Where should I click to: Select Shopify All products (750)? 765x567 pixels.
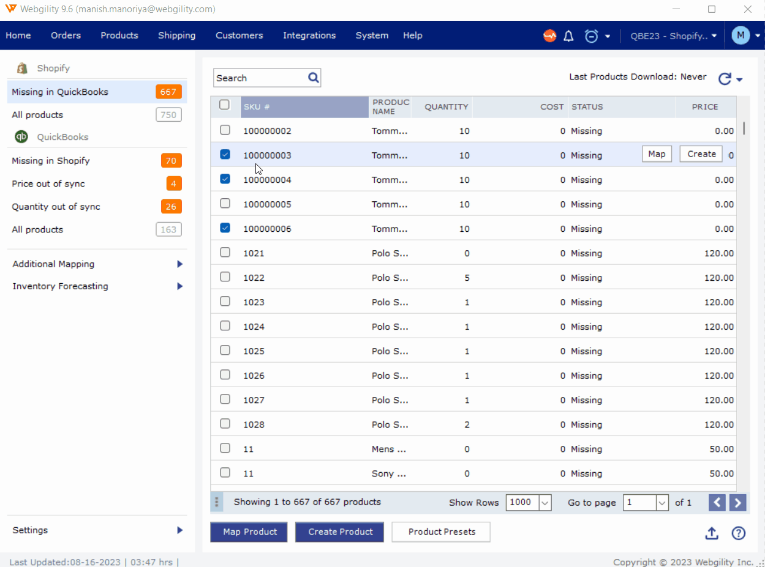click(x=97, y=115)
